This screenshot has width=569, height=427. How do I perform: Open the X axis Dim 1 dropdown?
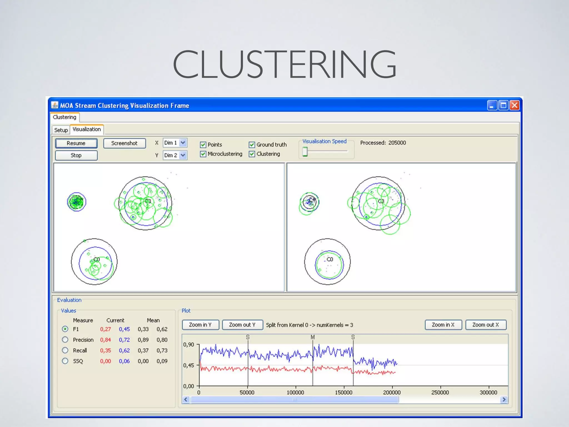[175, 143]
